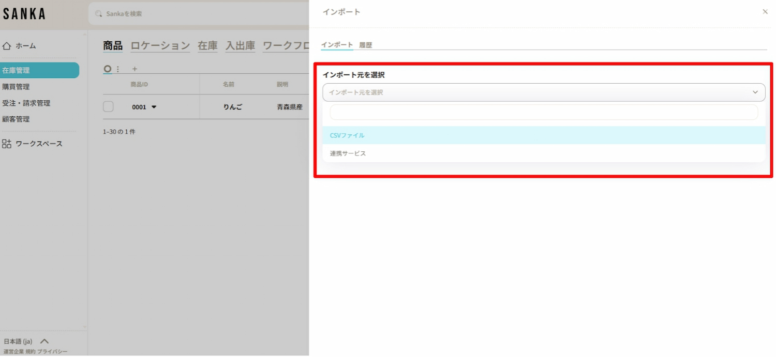The image size is (776, 357).
Task: Close the import panel with the X icon
Action: pos(765,12)
